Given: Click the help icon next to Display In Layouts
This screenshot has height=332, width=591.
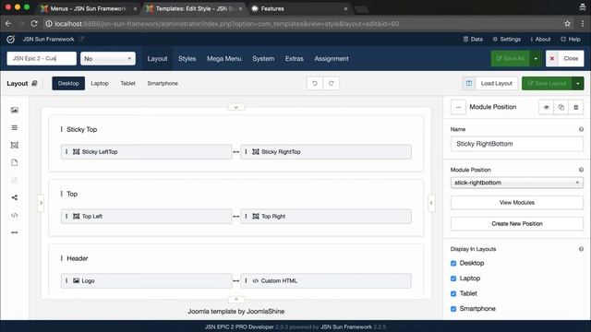Looking at the screenshot, I should (581, 249).
